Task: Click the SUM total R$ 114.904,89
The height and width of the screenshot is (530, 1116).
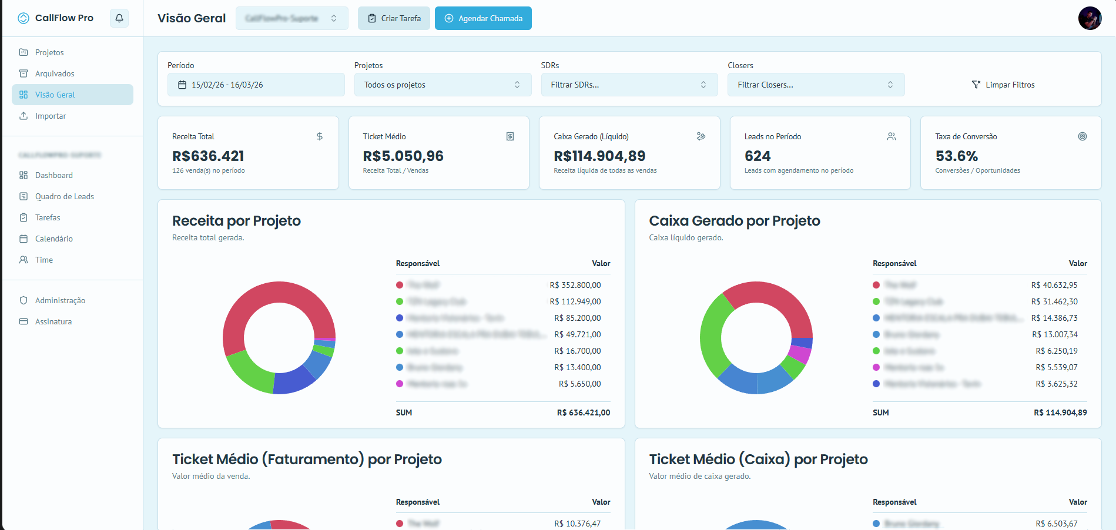Action: [x=1061, y=412]
